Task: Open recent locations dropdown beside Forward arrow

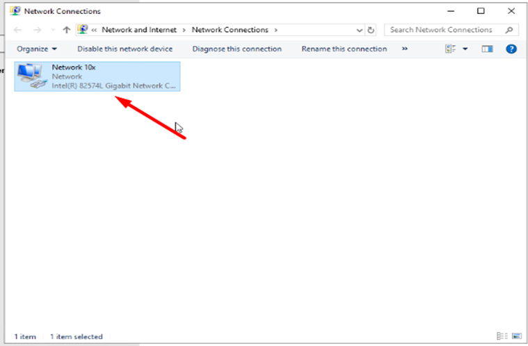Action: pos(51,30)
